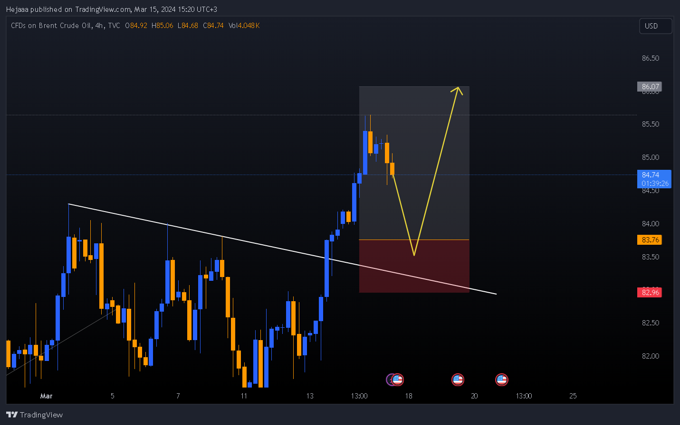Screen dimensions: 680x425
Task: Open the USD currency selector
Action: click(x=655, y=26)
